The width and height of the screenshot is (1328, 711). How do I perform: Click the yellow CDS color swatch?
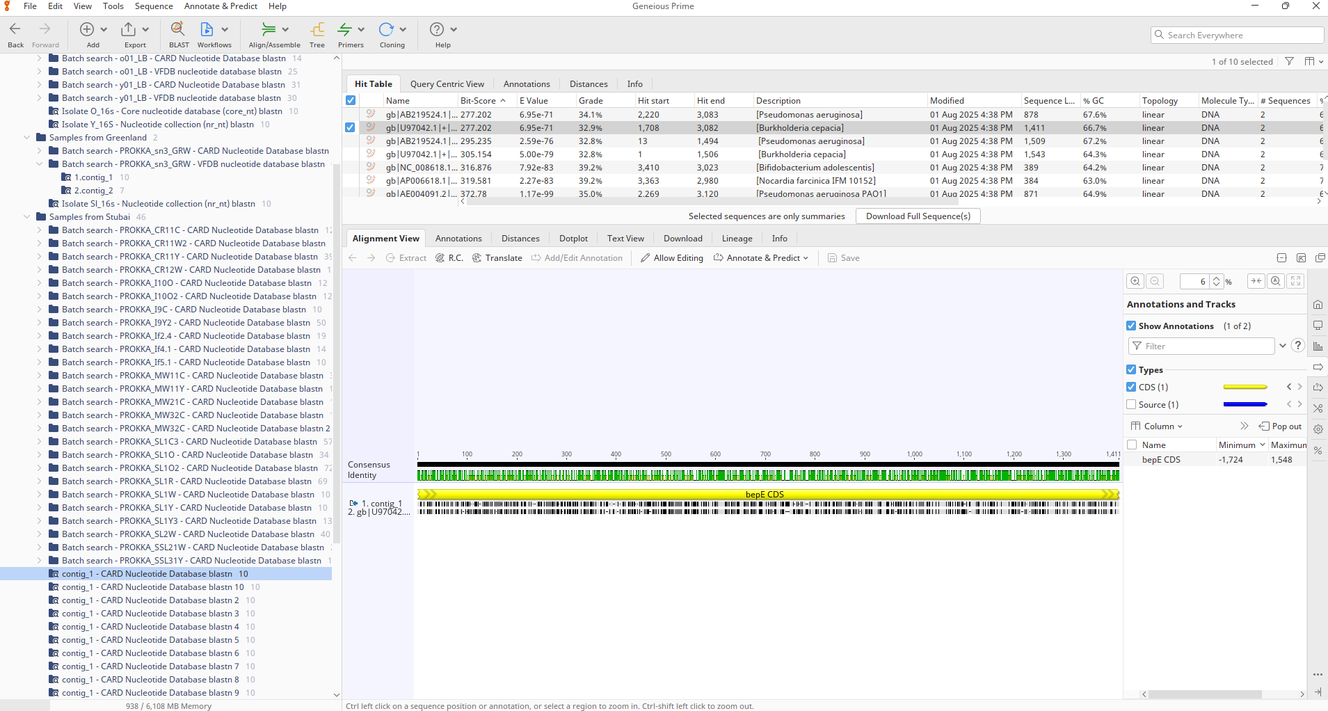(1245, 388)
